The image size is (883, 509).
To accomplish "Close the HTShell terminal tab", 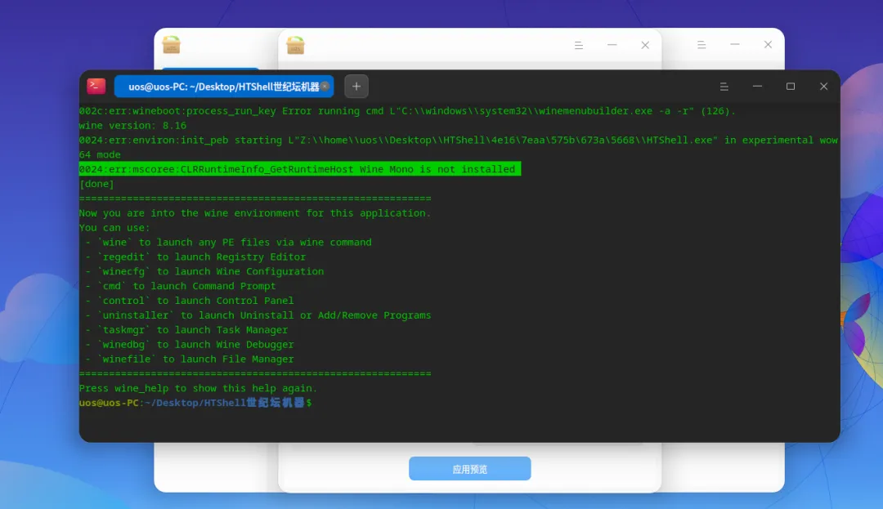I will click(x=325, y=86).
